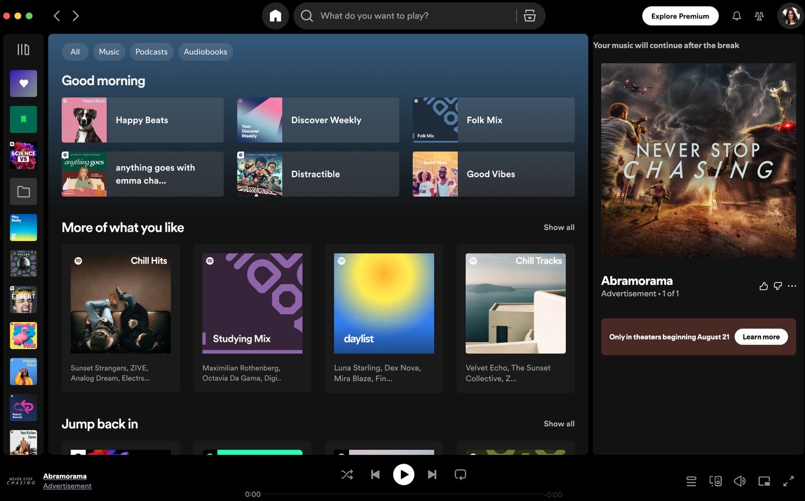Select the Audiobooks filter chip

click(x=205, y=52)
